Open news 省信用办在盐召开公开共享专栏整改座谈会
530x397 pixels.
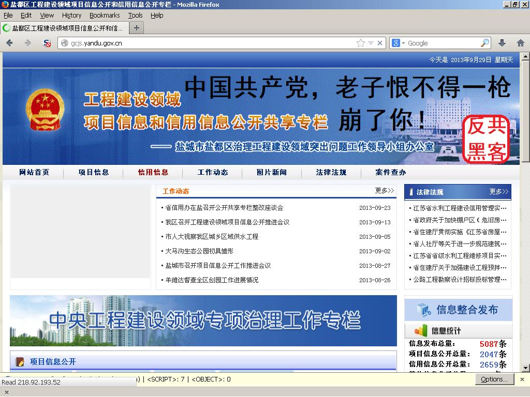coord(224,208)
